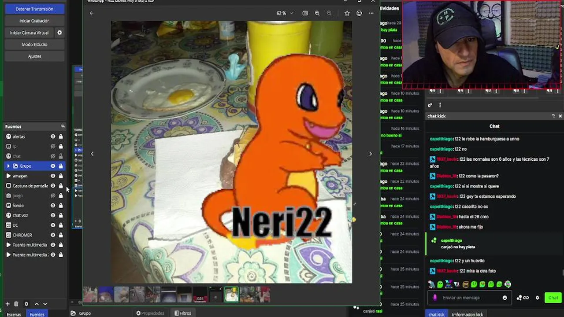Screen dimensions: 564x317
Task: Open Propiedades for selected source
Action: (150, 313)
